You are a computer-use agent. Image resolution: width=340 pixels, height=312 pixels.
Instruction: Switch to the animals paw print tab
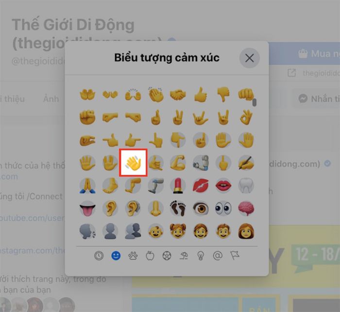133,256
